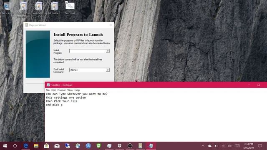Open Notepad View menu
The image size is (267, 150).
click(x=70, y=90)
